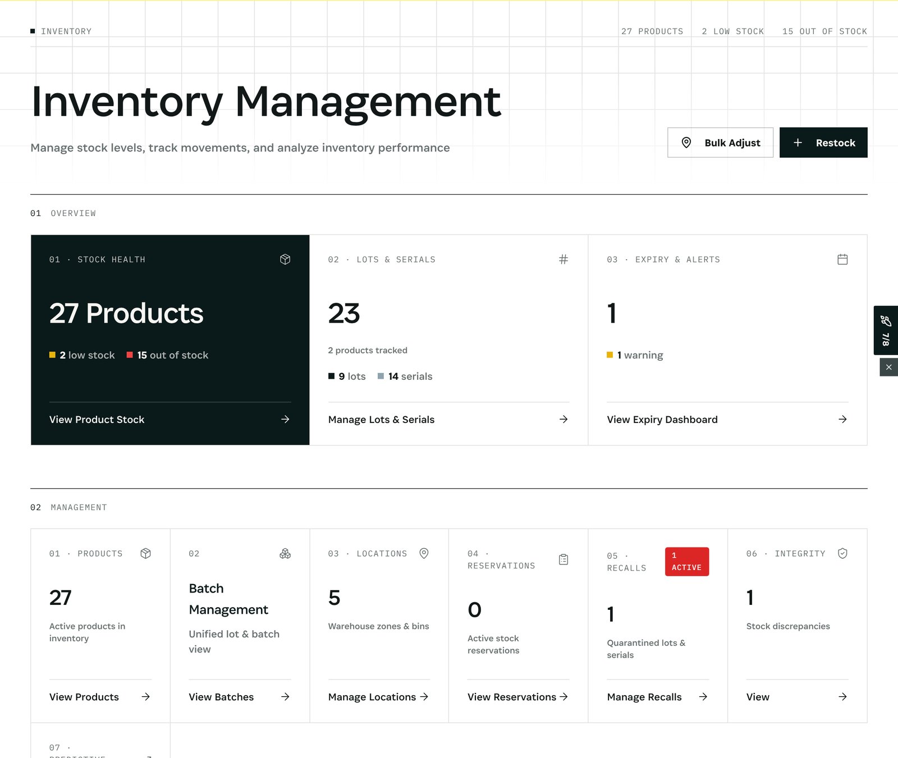This screenshot has width=898, height=758.
Task: Click the '2 LOW STOCK' header stat
Action: pos(733,31)
